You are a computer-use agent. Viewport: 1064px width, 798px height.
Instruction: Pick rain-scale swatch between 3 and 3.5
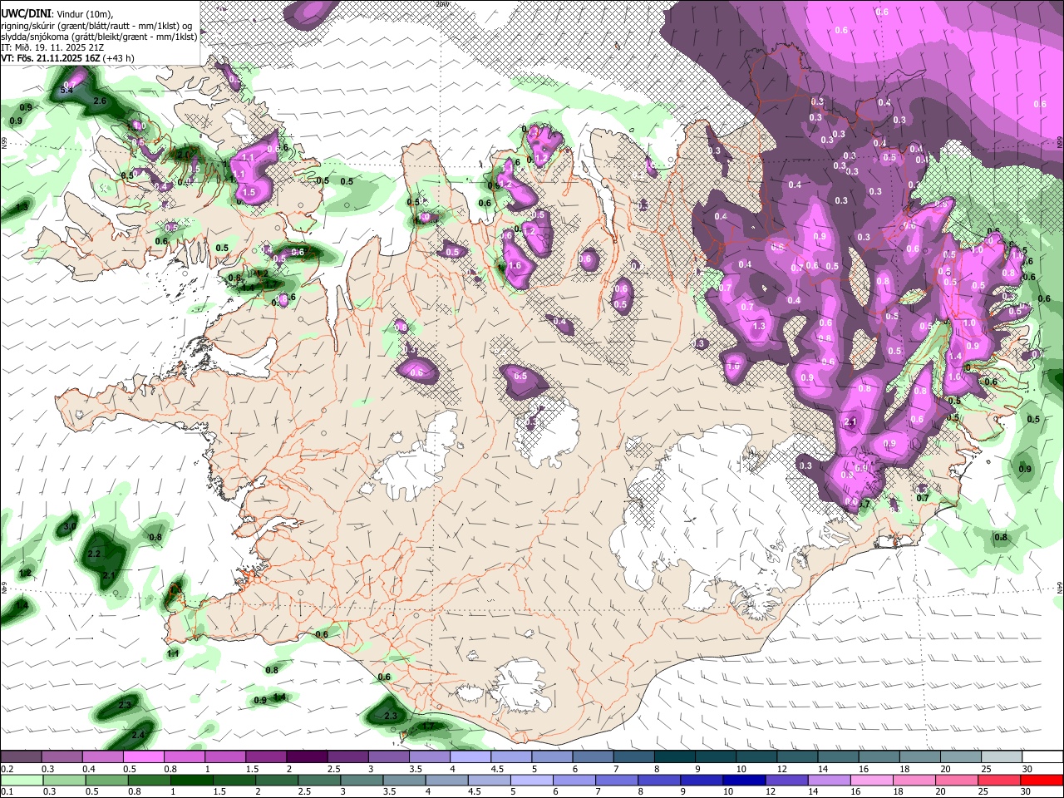point(362,780)
